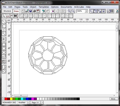
Task: Click the 100% zoom value field
Action: [81, 11]
